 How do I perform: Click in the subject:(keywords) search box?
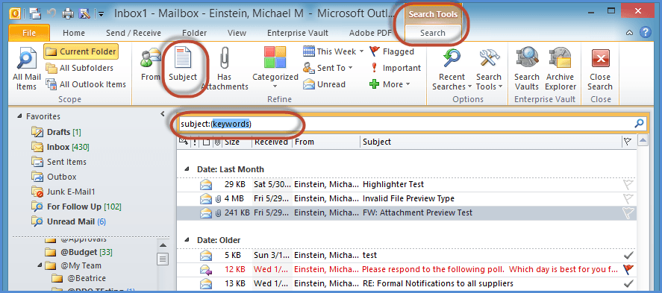[x=405, y=124]
